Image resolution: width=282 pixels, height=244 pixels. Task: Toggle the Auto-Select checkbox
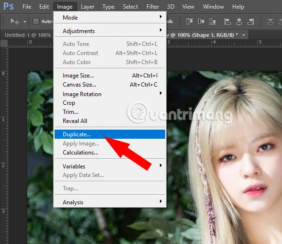[36, 22]
